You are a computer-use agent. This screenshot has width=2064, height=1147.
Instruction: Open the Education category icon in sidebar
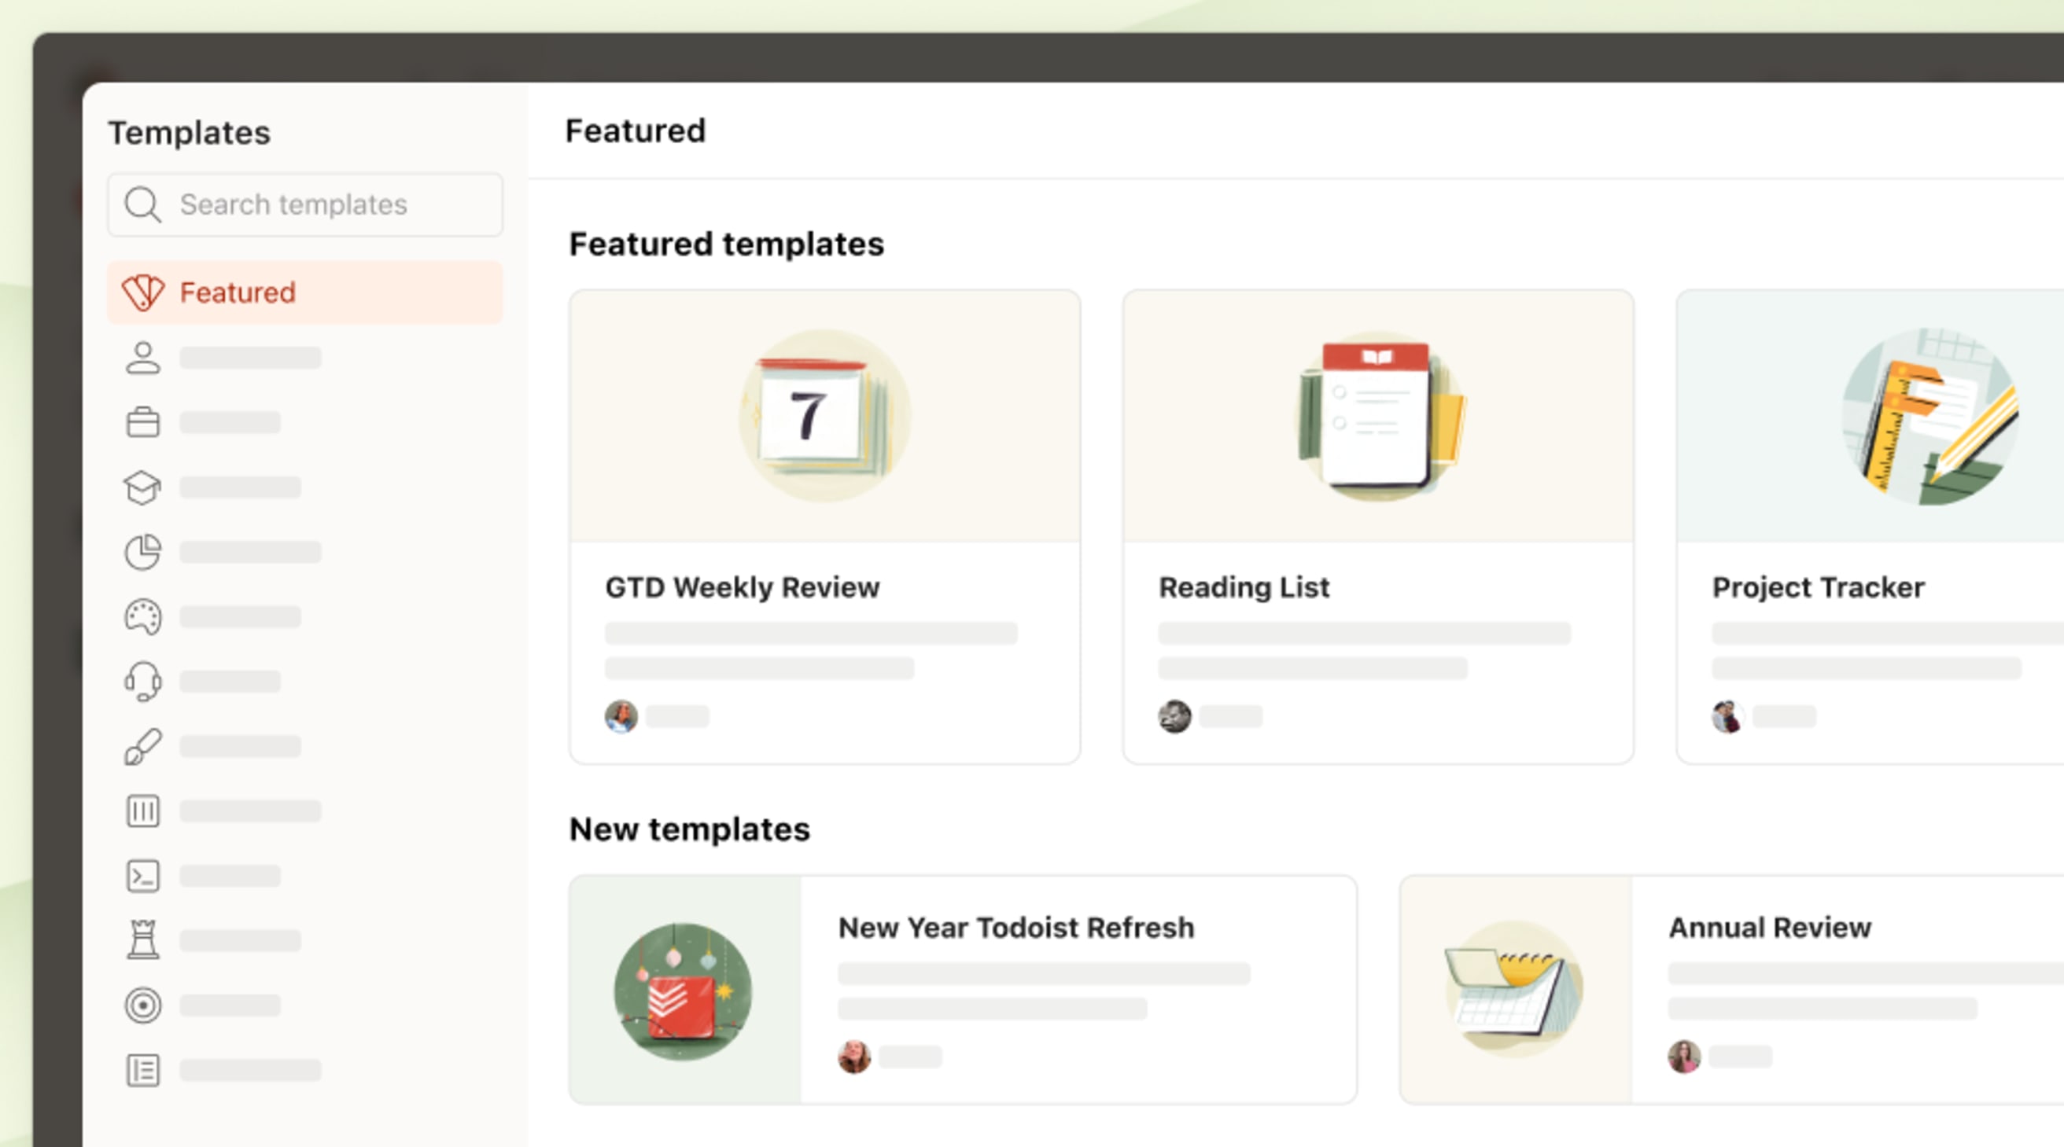click(142, 484)
